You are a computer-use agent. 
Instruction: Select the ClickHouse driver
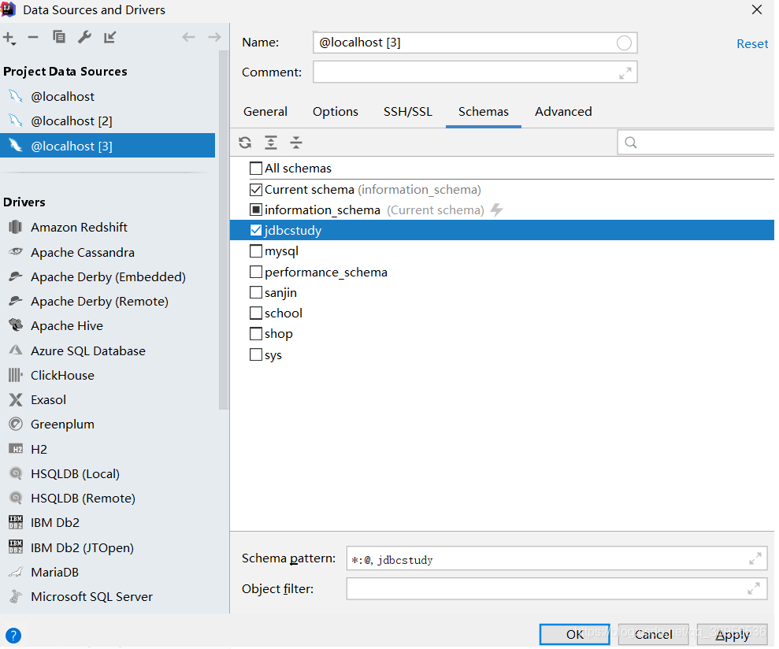point(62,375)
